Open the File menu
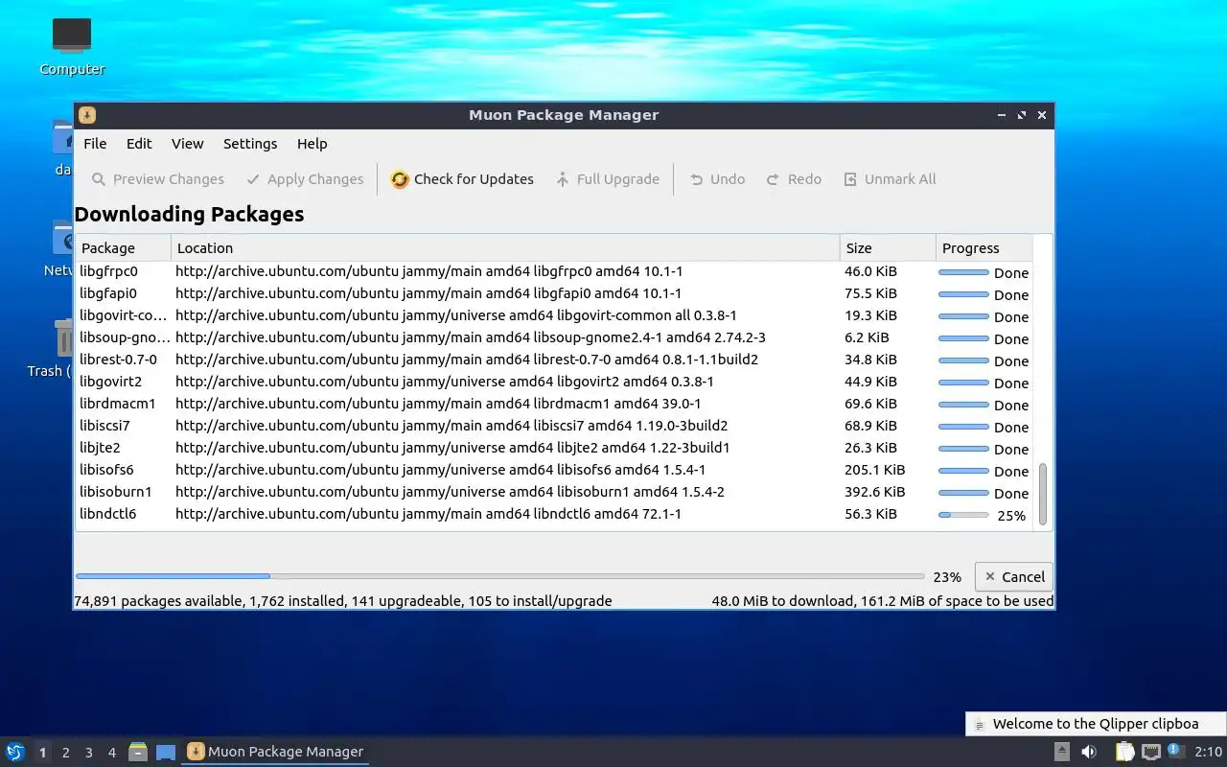 pyautogui.click(x=95, y=144)
